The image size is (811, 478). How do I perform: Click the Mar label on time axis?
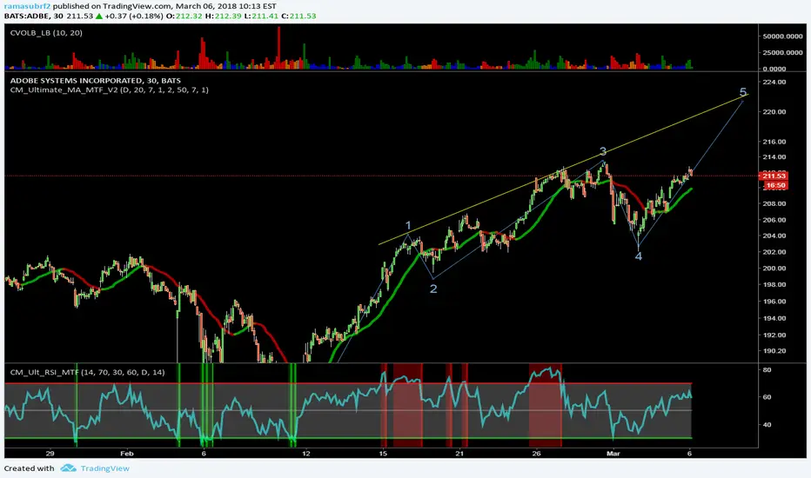[613, 454]
